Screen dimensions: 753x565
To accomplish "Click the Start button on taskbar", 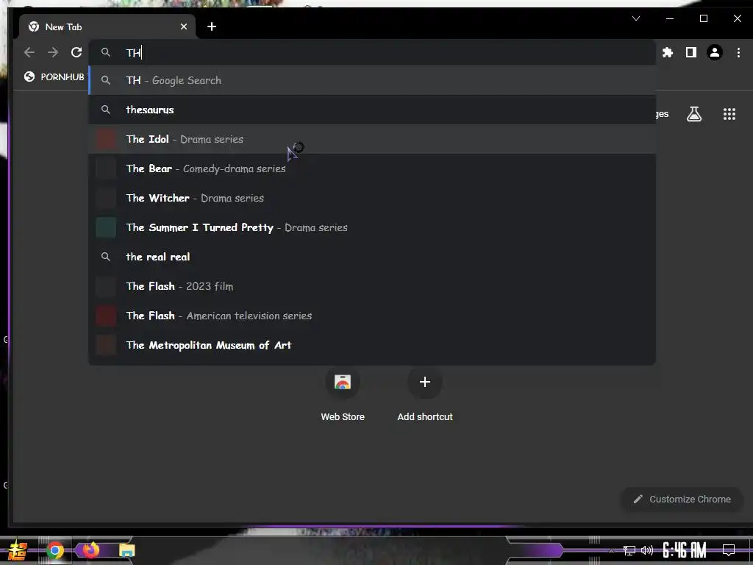I will point(18,550).
